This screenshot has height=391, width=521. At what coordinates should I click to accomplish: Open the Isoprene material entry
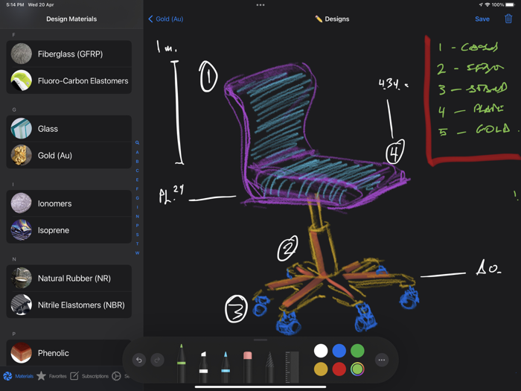(68, 230)
